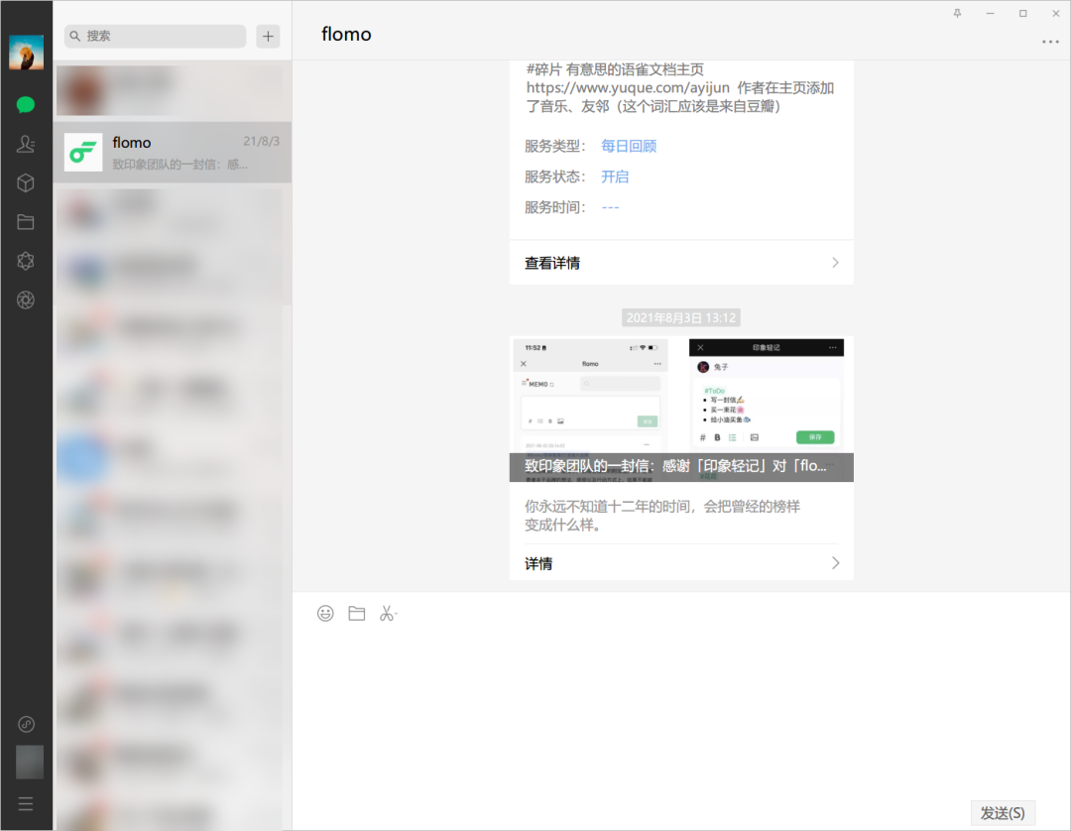Open the chat options menu via top-right ellipsis

click(1050, 41)
